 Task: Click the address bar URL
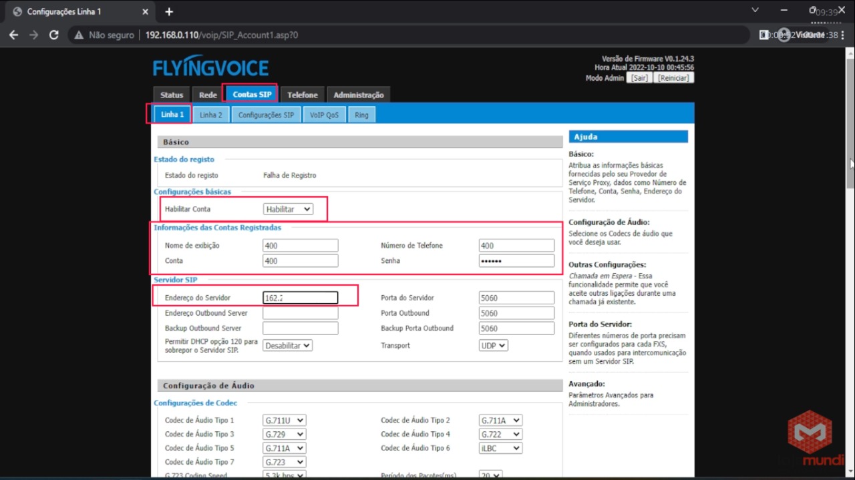click(x=222, y=35)
